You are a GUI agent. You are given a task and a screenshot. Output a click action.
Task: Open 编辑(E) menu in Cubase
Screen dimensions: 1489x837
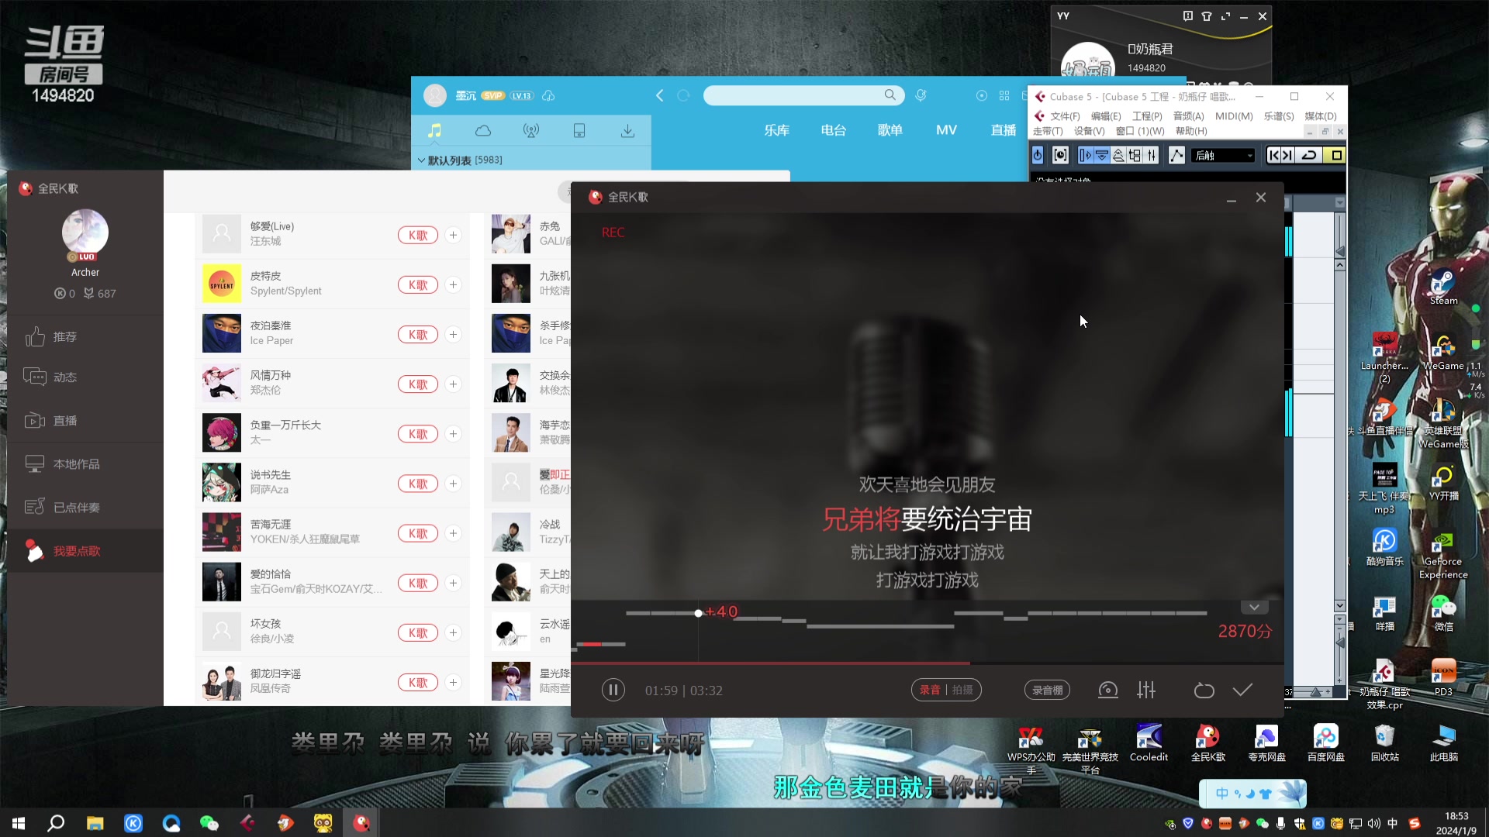click(1106, 116)
